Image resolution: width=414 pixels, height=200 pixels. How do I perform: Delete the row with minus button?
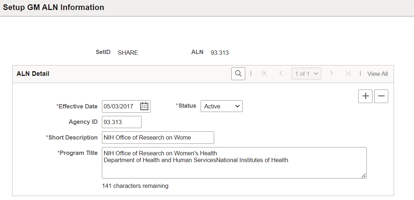tap(381, 96)
